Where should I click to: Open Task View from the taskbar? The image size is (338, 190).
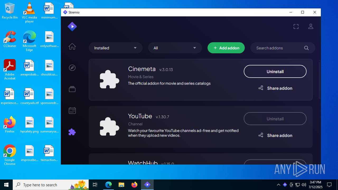95,185
